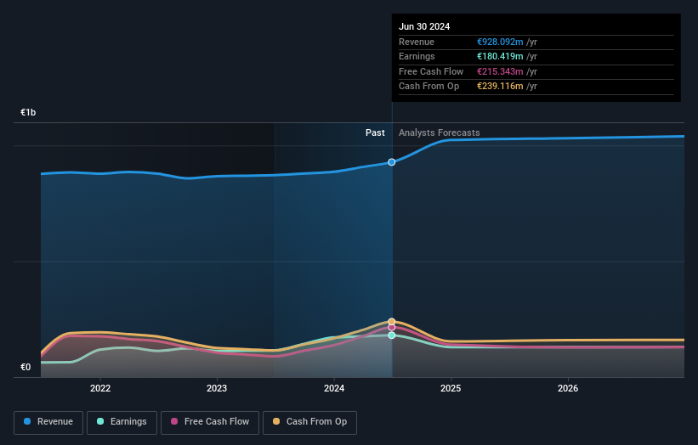Click the €239.116m cash from op value

(500, 87)
